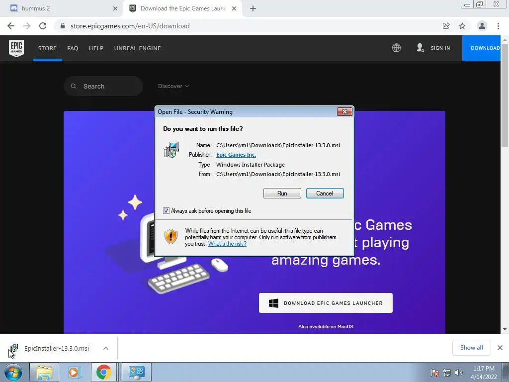Viewport: 509px width, 382px height.
Task: Share this page icon
Action: pos(446,26)
